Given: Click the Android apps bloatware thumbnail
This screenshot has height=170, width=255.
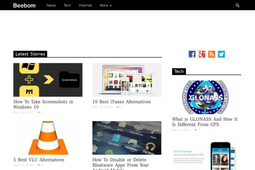Looking at the screenshot, I should pyautogui.click(x=127, y=138).
